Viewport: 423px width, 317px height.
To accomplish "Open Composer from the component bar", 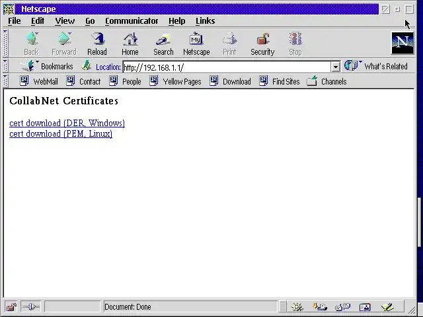I will (387, 306).
